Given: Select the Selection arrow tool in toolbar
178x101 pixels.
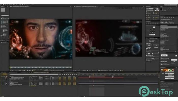Looking at the screenshot, I should click(x=2, y=5).
